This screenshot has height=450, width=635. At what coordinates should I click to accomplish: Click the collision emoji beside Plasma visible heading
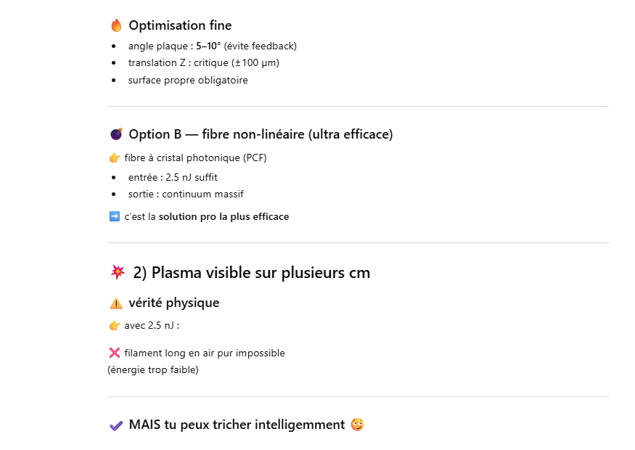[x=118, y=273]
